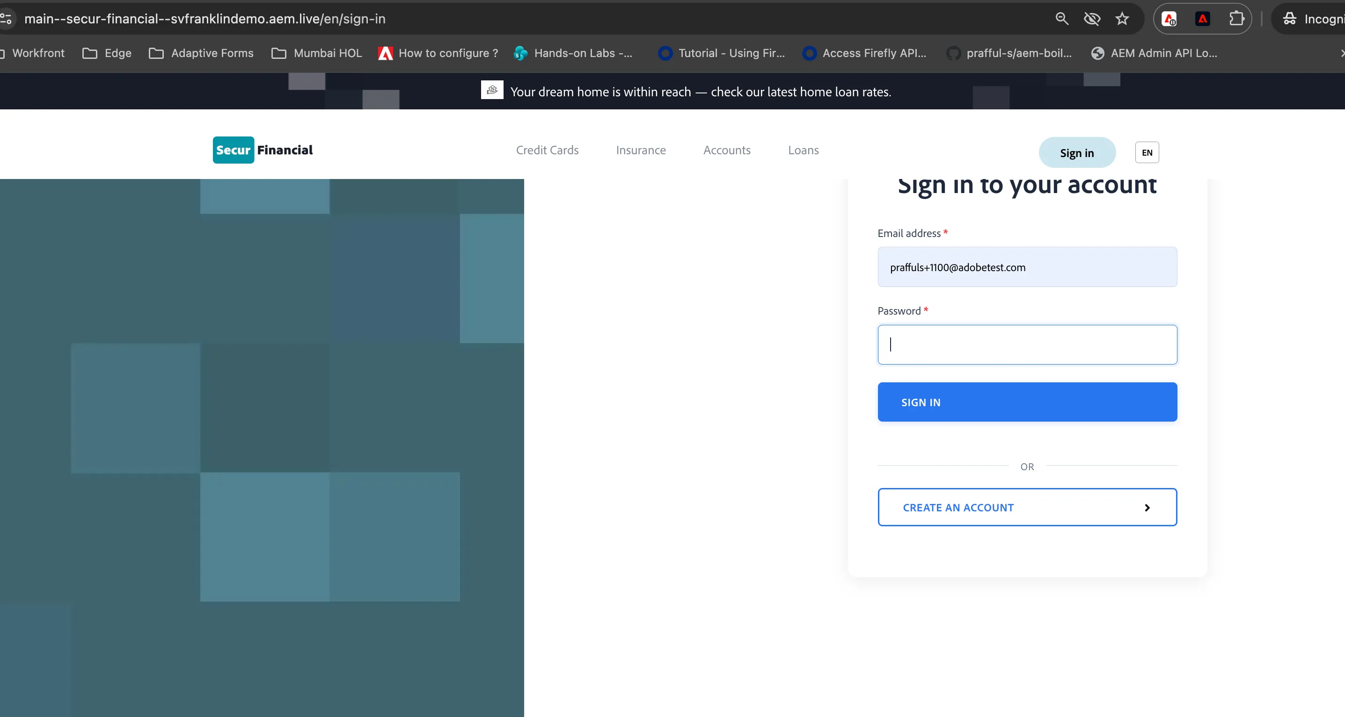The width and height of the screenshot is (1345, 717).
Task: Click the crossed-out eye tracking protection icon
Action: coord(1092,19)
